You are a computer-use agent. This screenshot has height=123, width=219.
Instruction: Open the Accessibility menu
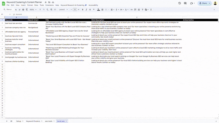tap(93, 5)
